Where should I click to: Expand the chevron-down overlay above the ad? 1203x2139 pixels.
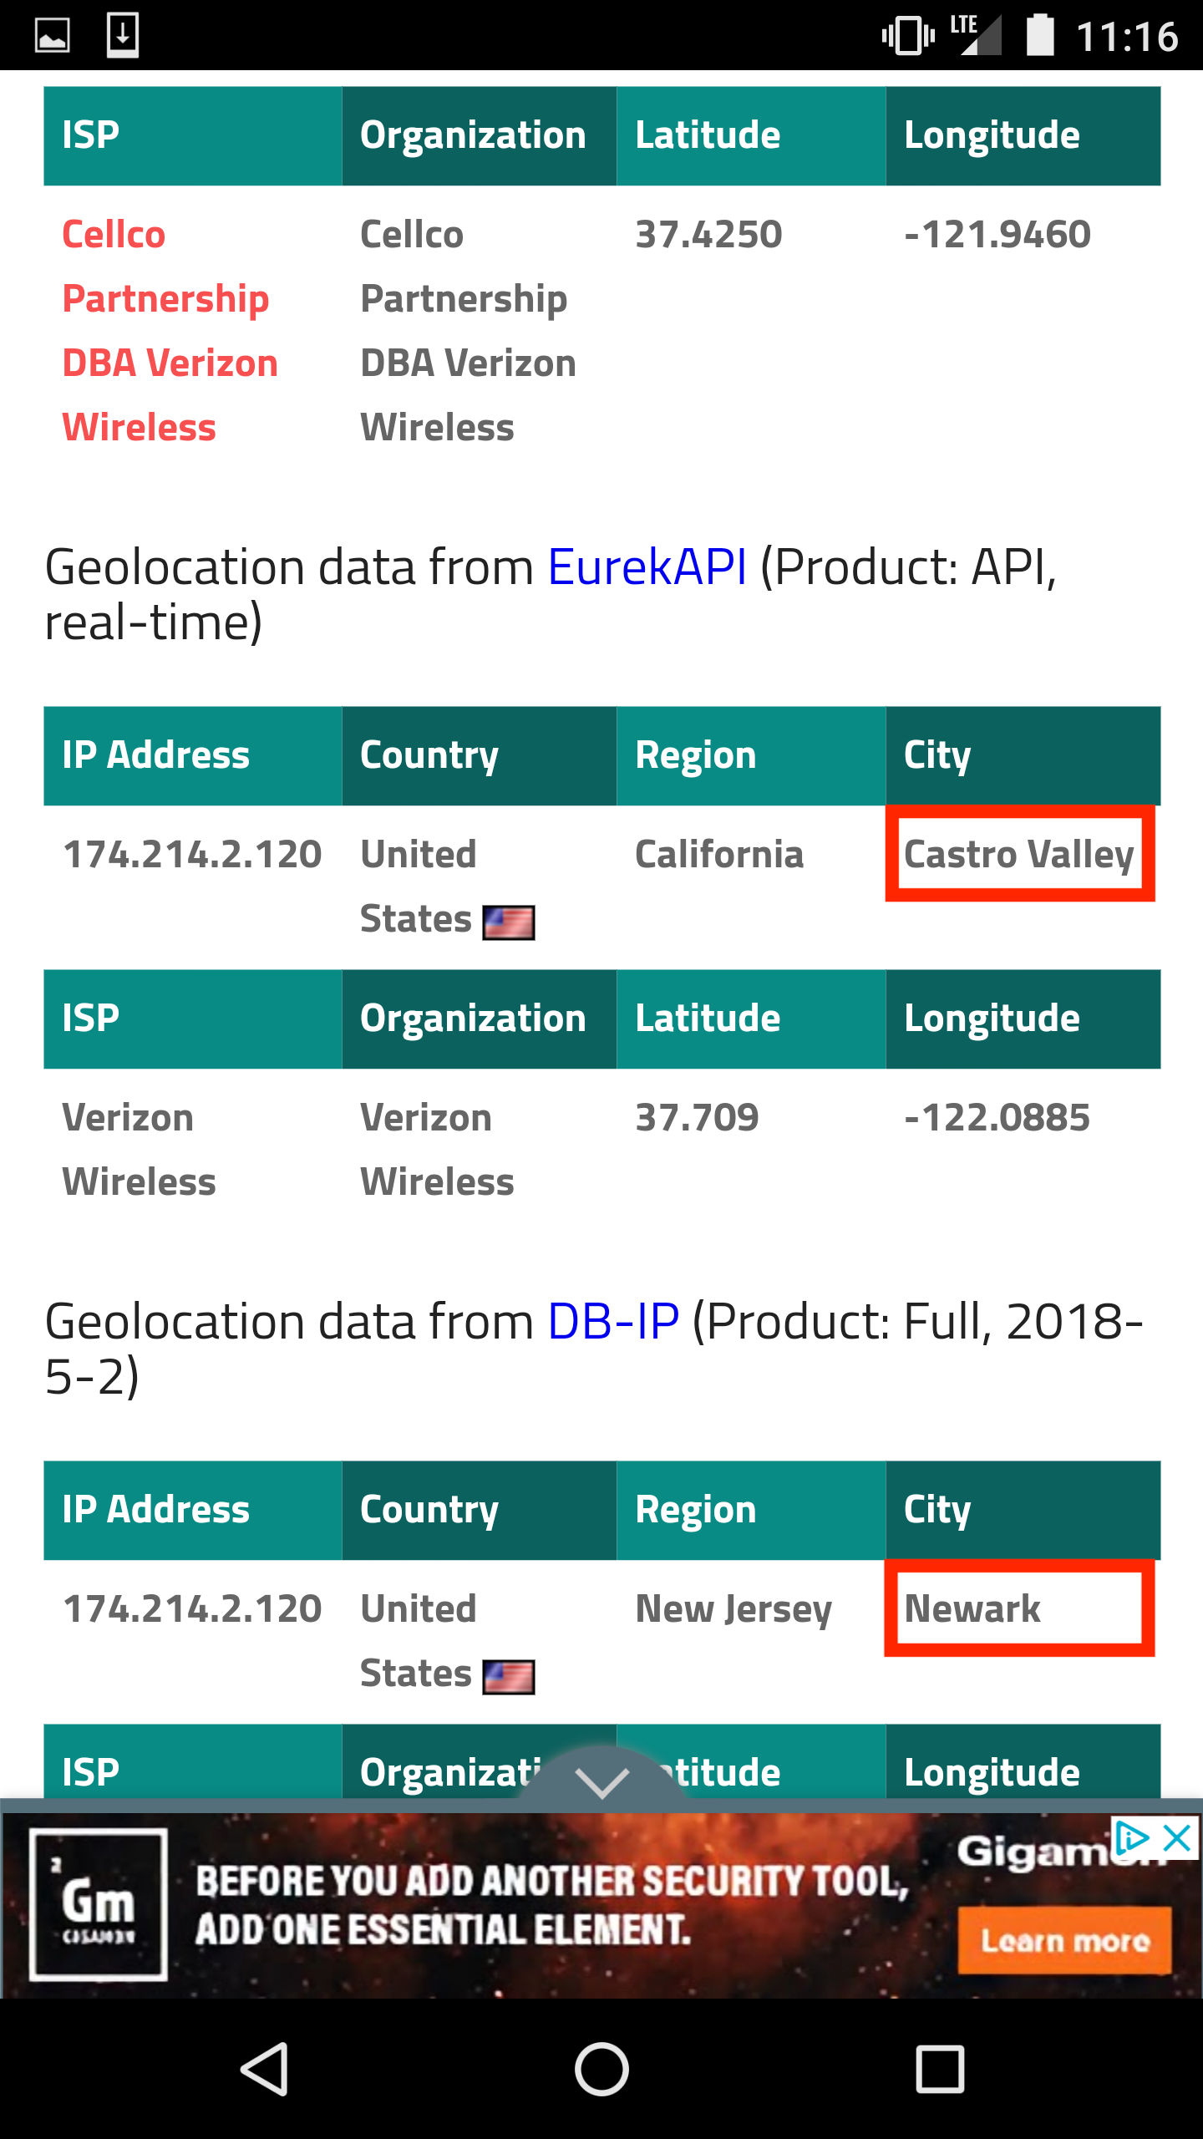pyautogui.click(x=601, y=1778)
